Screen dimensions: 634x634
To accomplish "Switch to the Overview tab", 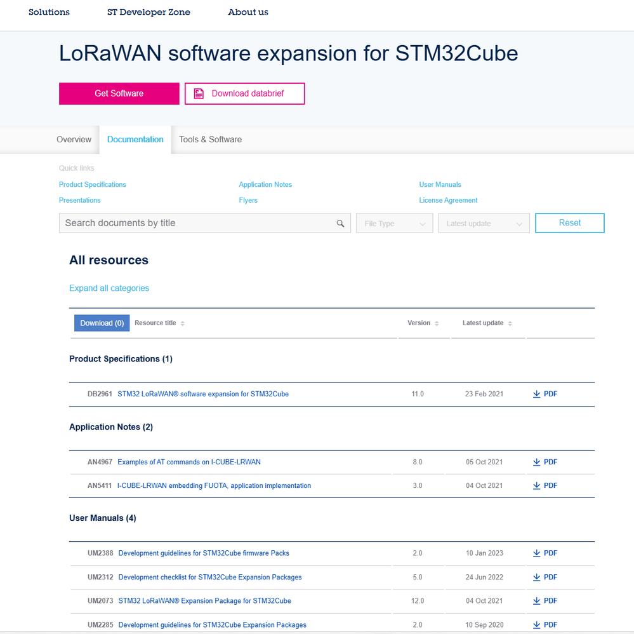I will [74, 139].
